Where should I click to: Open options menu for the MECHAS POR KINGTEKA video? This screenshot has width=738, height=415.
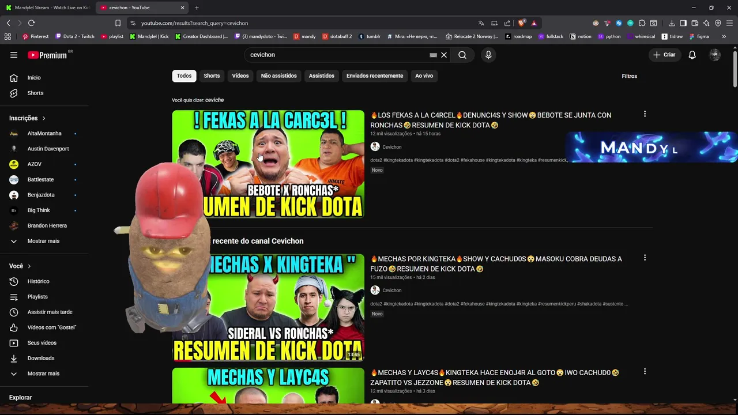(645, 258)
